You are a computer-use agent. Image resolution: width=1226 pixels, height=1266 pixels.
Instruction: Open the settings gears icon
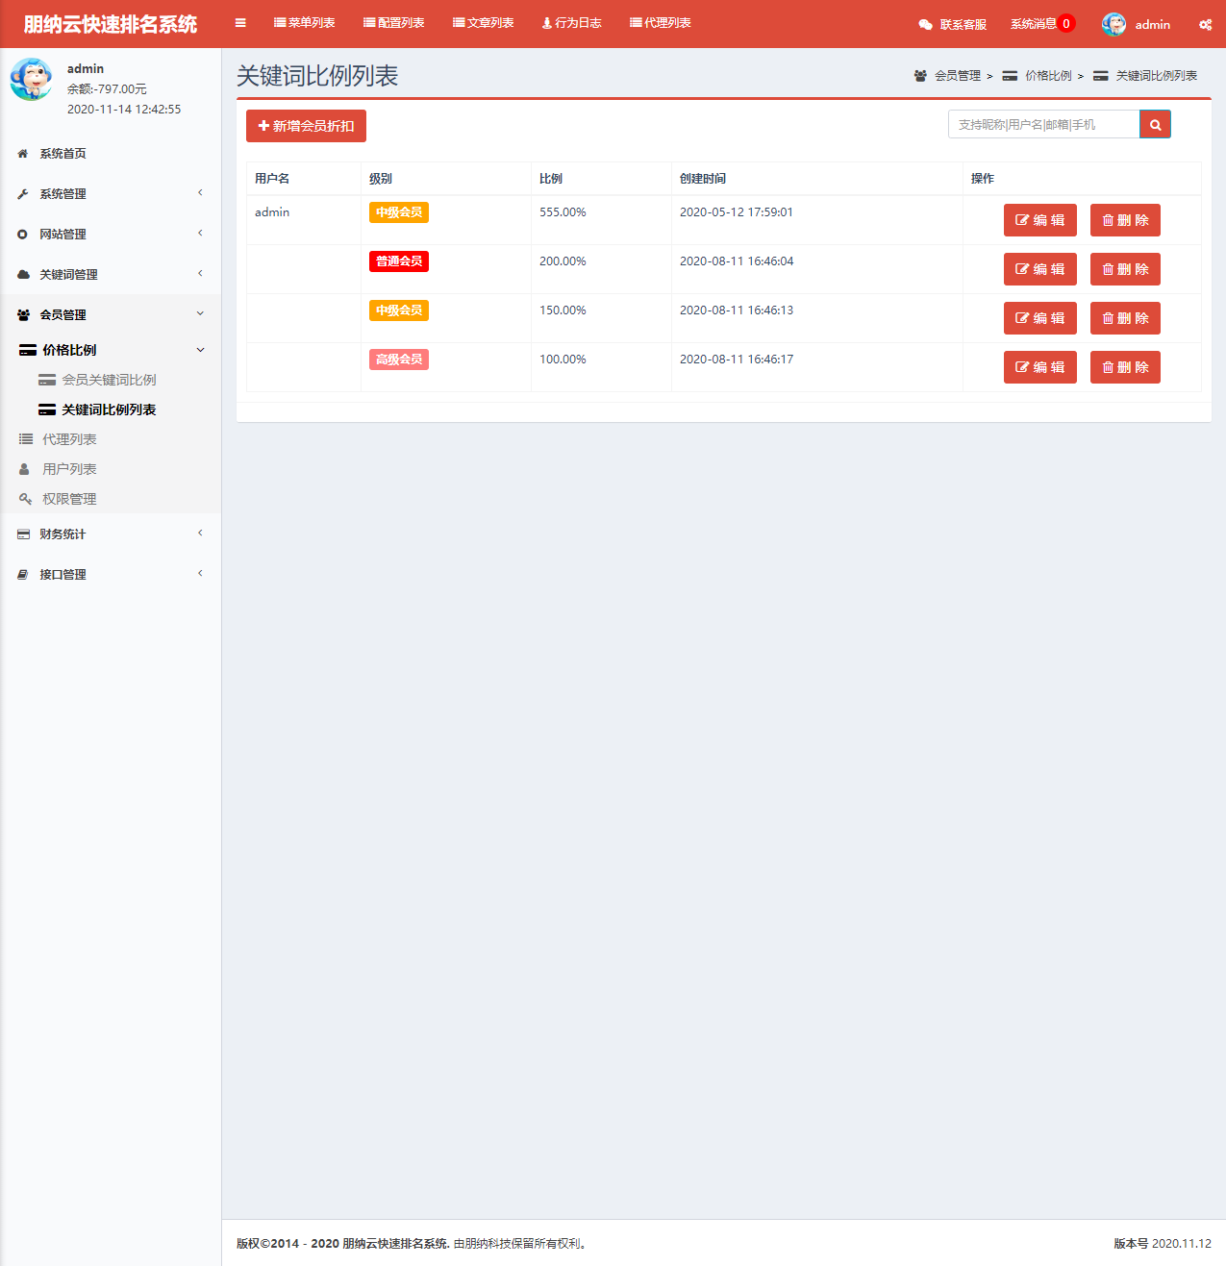pyautogui.click(x=1205, y=24)
